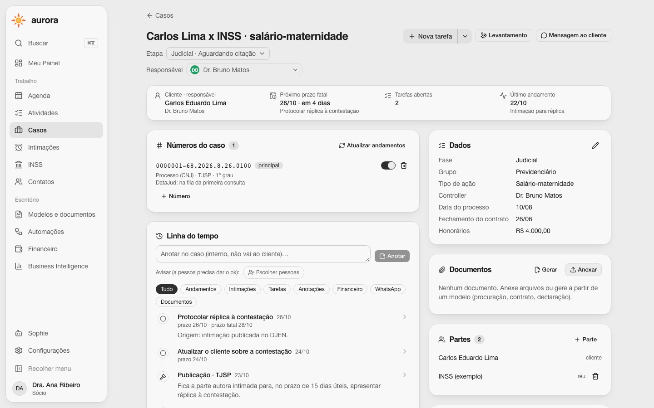Open the Agenda calendar in sidebar
The height and width of the screenshot is (408, 654).
[56, 96]
